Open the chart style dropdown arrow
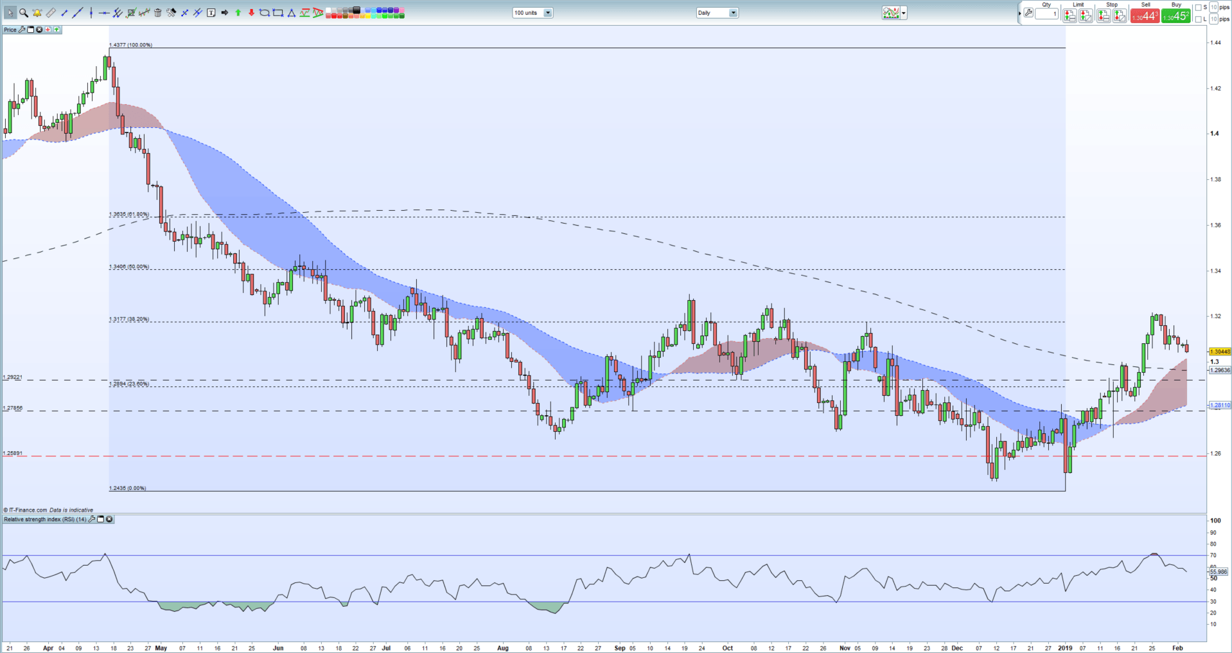Viewport: 1232px width, 653px height. 903,13
